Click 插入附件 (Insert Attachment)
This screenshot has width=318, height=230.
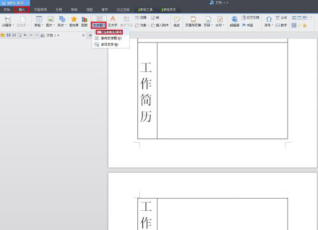tap(160, 25)
